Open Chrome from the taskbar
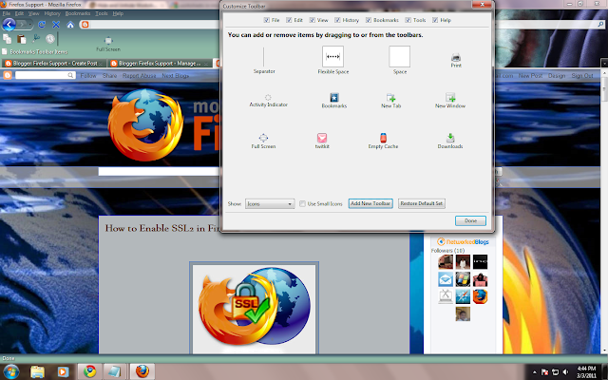608x380 pixels. pyautogui.click(x=90, y=371)
